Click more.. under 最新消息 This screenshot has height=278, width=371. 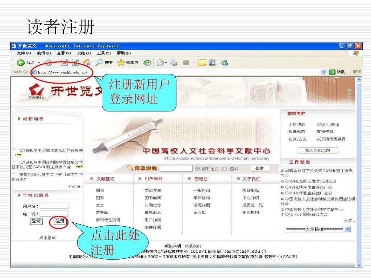[76, 186]
